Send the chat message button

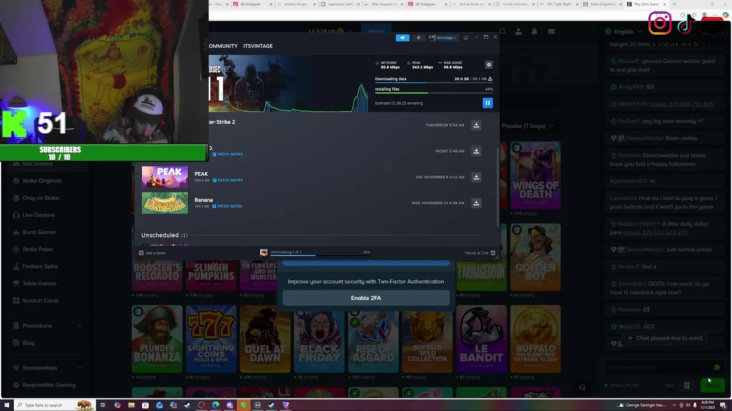pyautogui.click(x=713, y=386)
